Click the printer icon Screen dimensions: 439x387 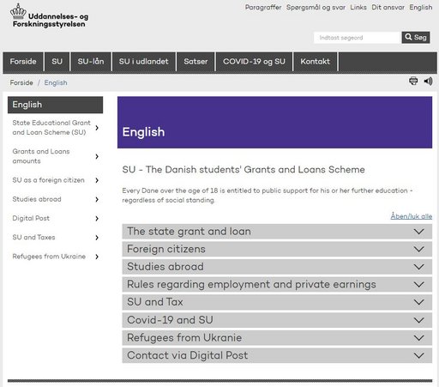[413, 81]
